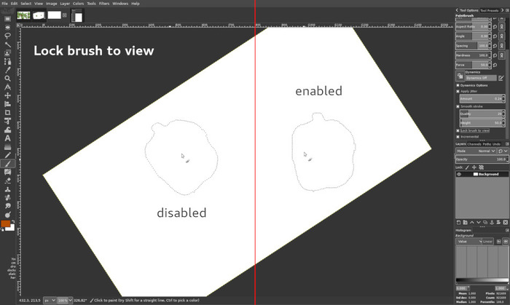Select the Gradient tool
The height and width of the screenshot is (305, 510).
7,146
